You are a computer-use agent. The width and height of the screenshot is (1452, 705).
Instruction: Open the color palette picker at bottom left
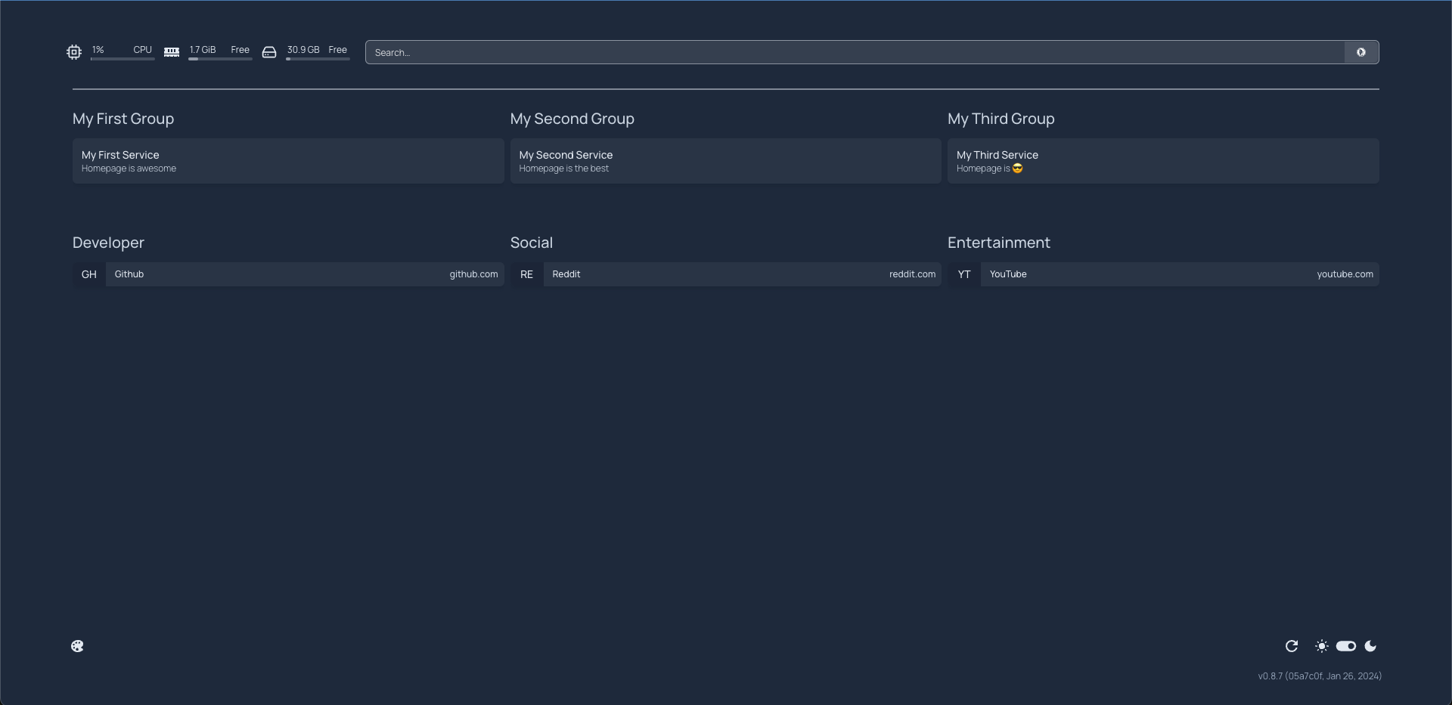(78, 646)
